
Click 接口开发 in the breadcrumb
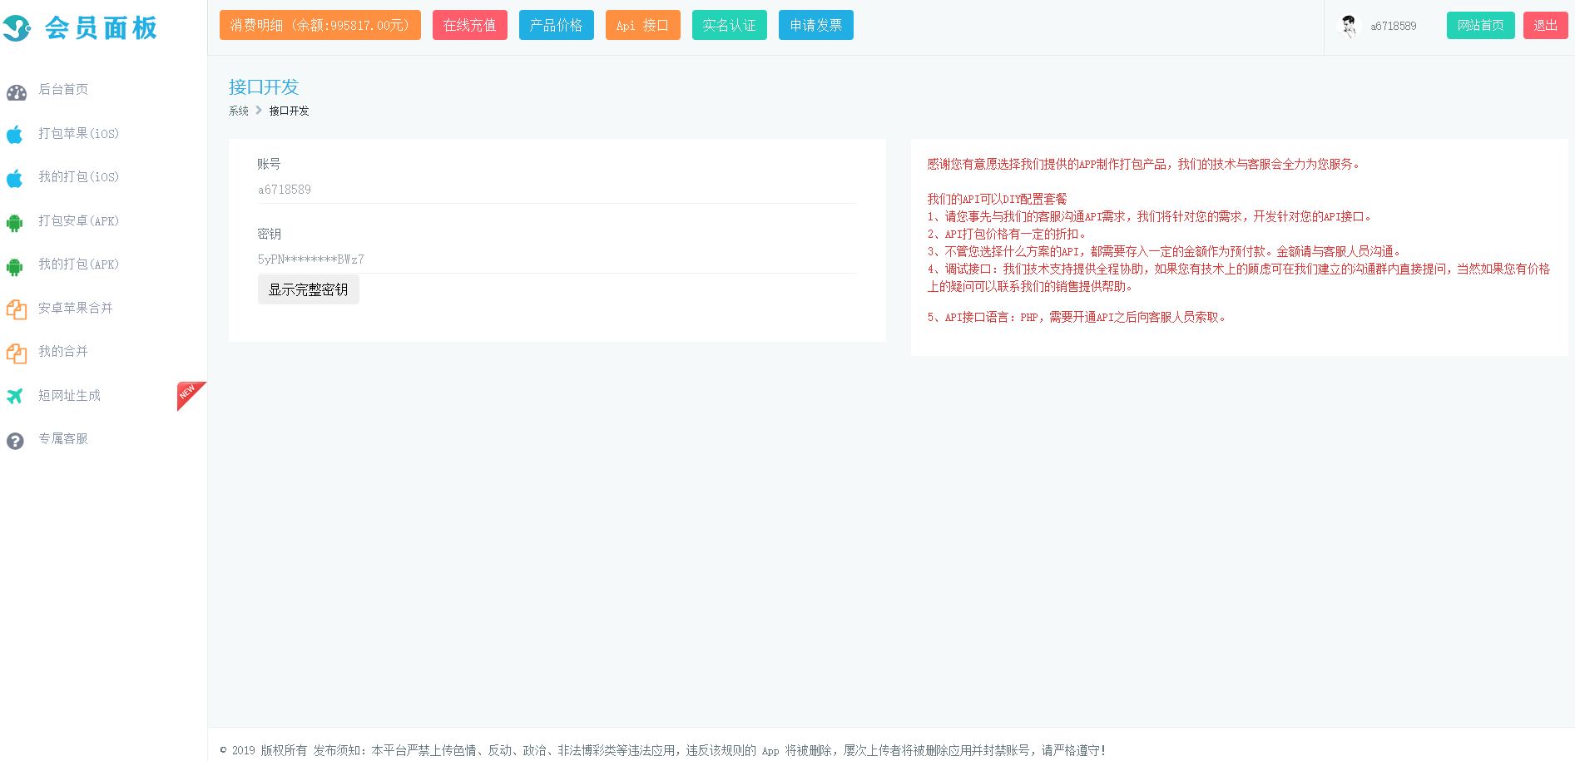click(289, 111)
